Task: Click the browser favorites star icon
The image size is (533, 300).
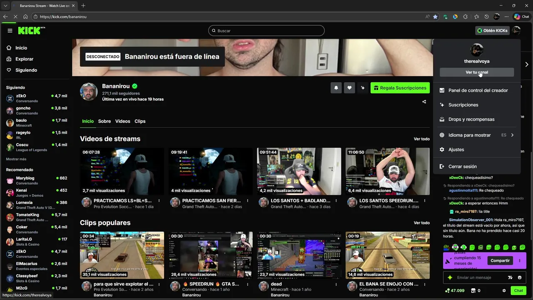Action: [435, 17]
